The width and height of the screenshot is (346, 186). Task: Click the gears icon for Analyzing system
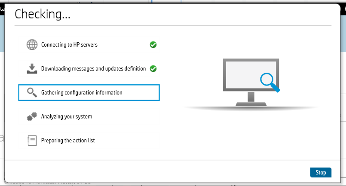[32, 116]
